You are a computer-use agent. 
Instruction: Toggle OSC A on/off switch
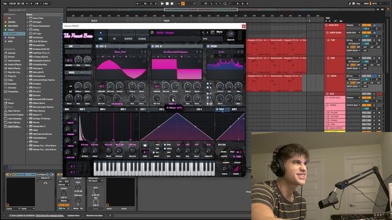97,46
